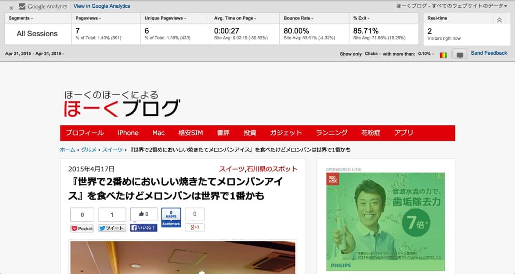Click the Pocket count box showing 0

(x=82, y=215)
